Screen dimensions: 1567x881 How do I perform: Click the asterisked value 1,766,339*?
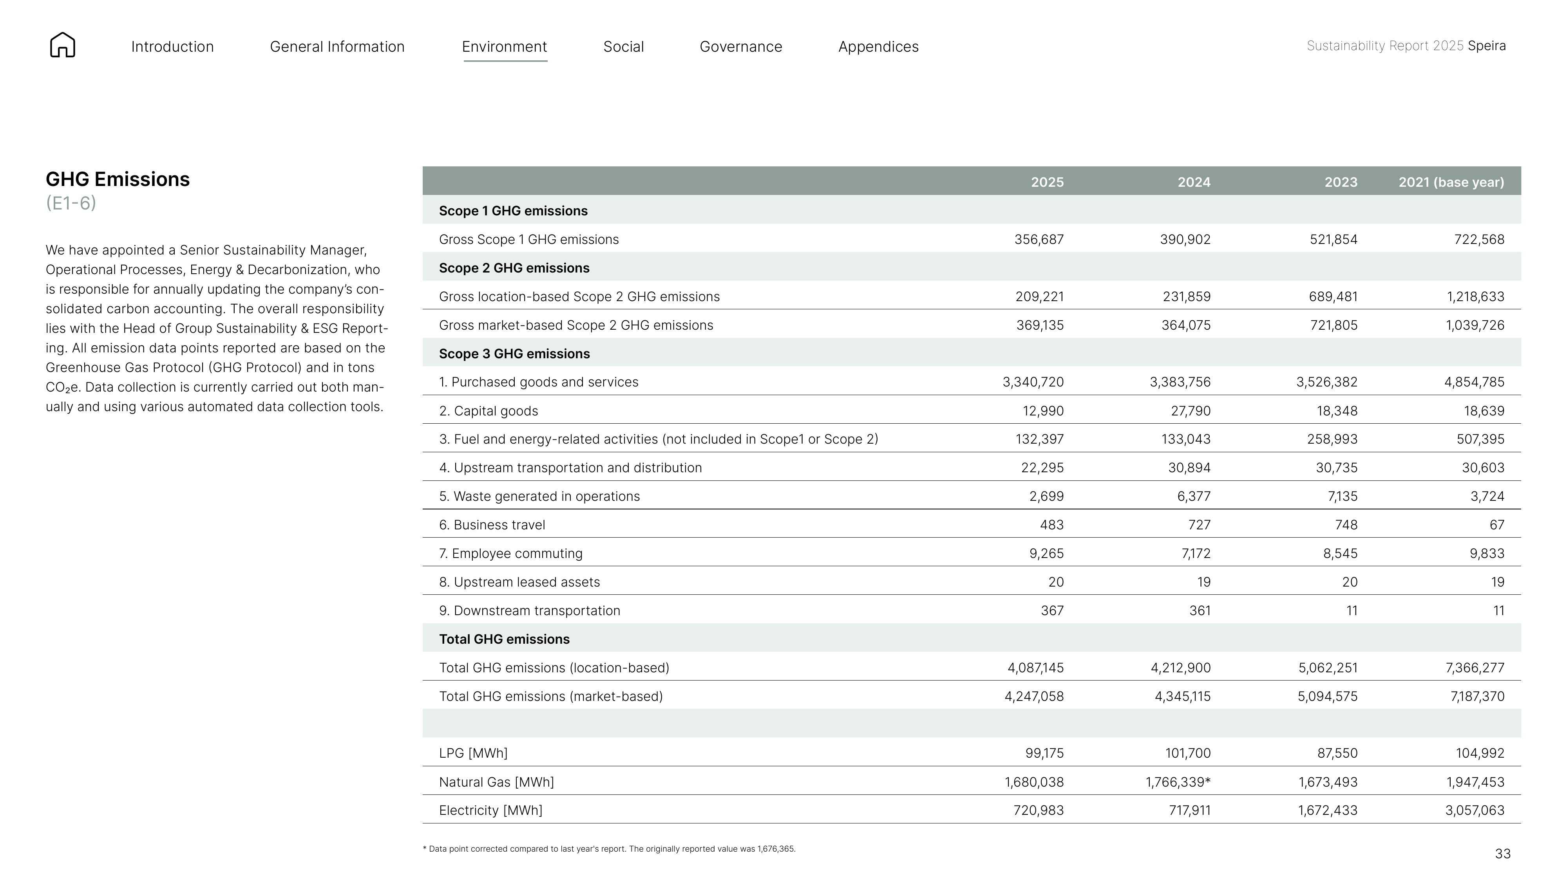tap(1178, 782)
